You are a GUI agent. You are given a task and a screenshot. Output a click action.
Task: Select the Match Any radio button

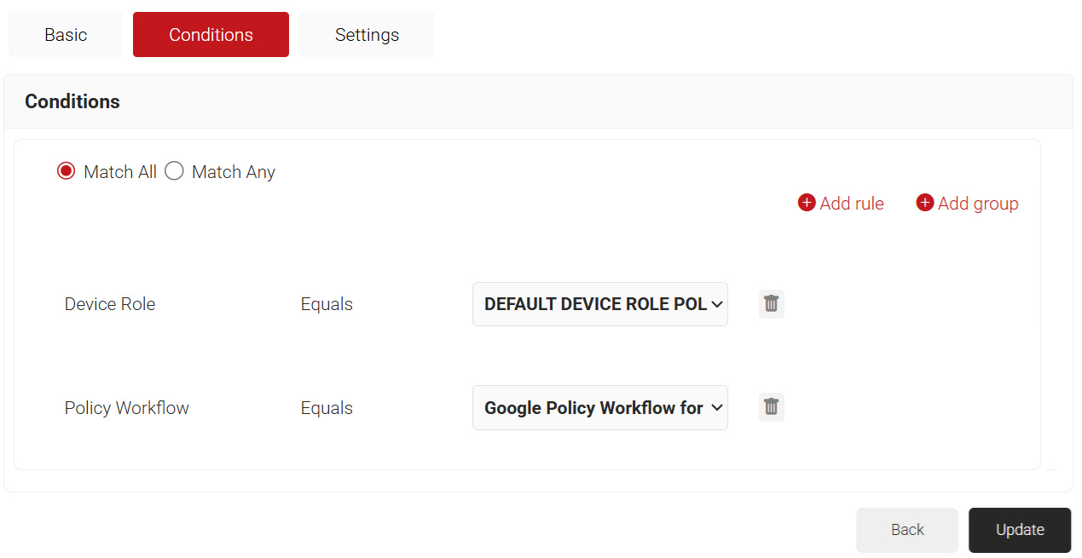(x=174, y=171)
